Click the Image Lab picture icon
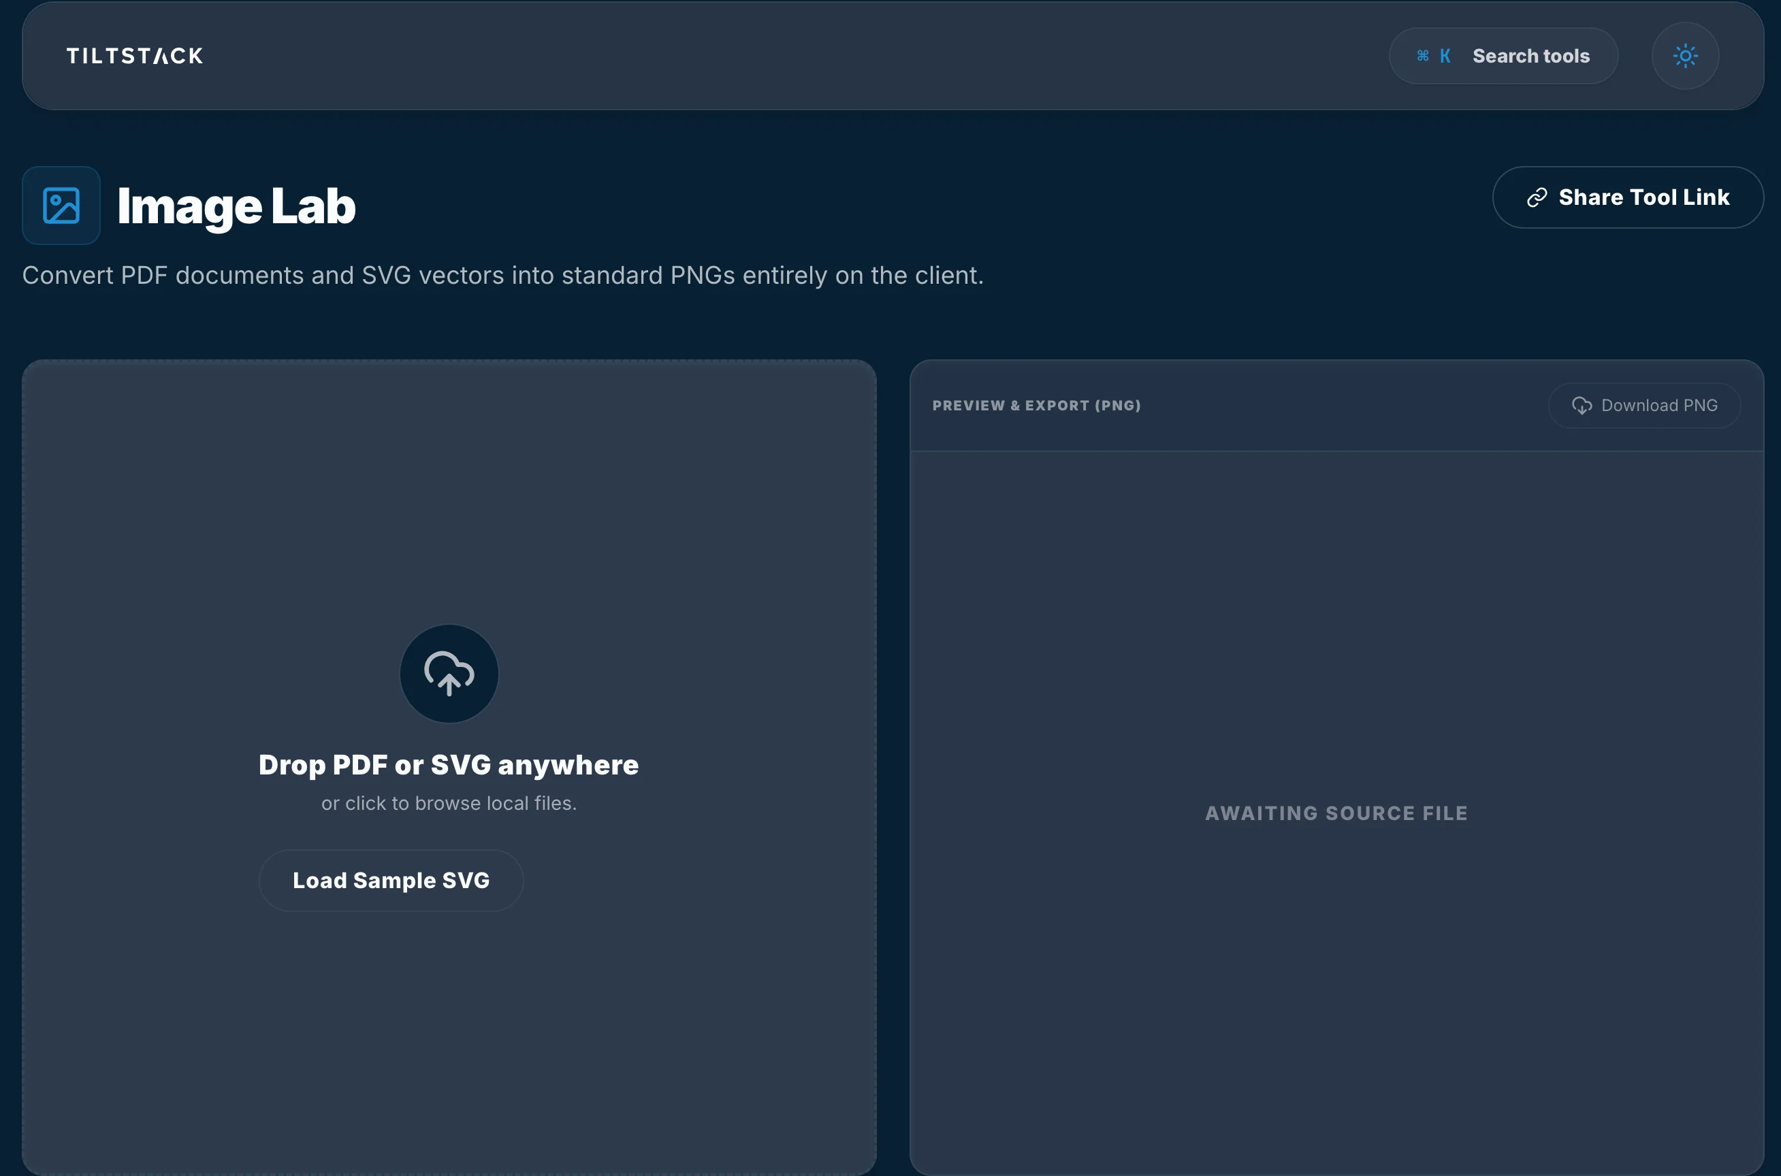Viewport: 1781px width, 1176px height. [61, 206]
